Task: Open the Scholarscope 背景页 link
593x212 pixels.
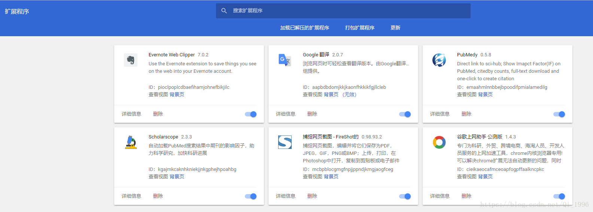Action: (x=177, y=177)
